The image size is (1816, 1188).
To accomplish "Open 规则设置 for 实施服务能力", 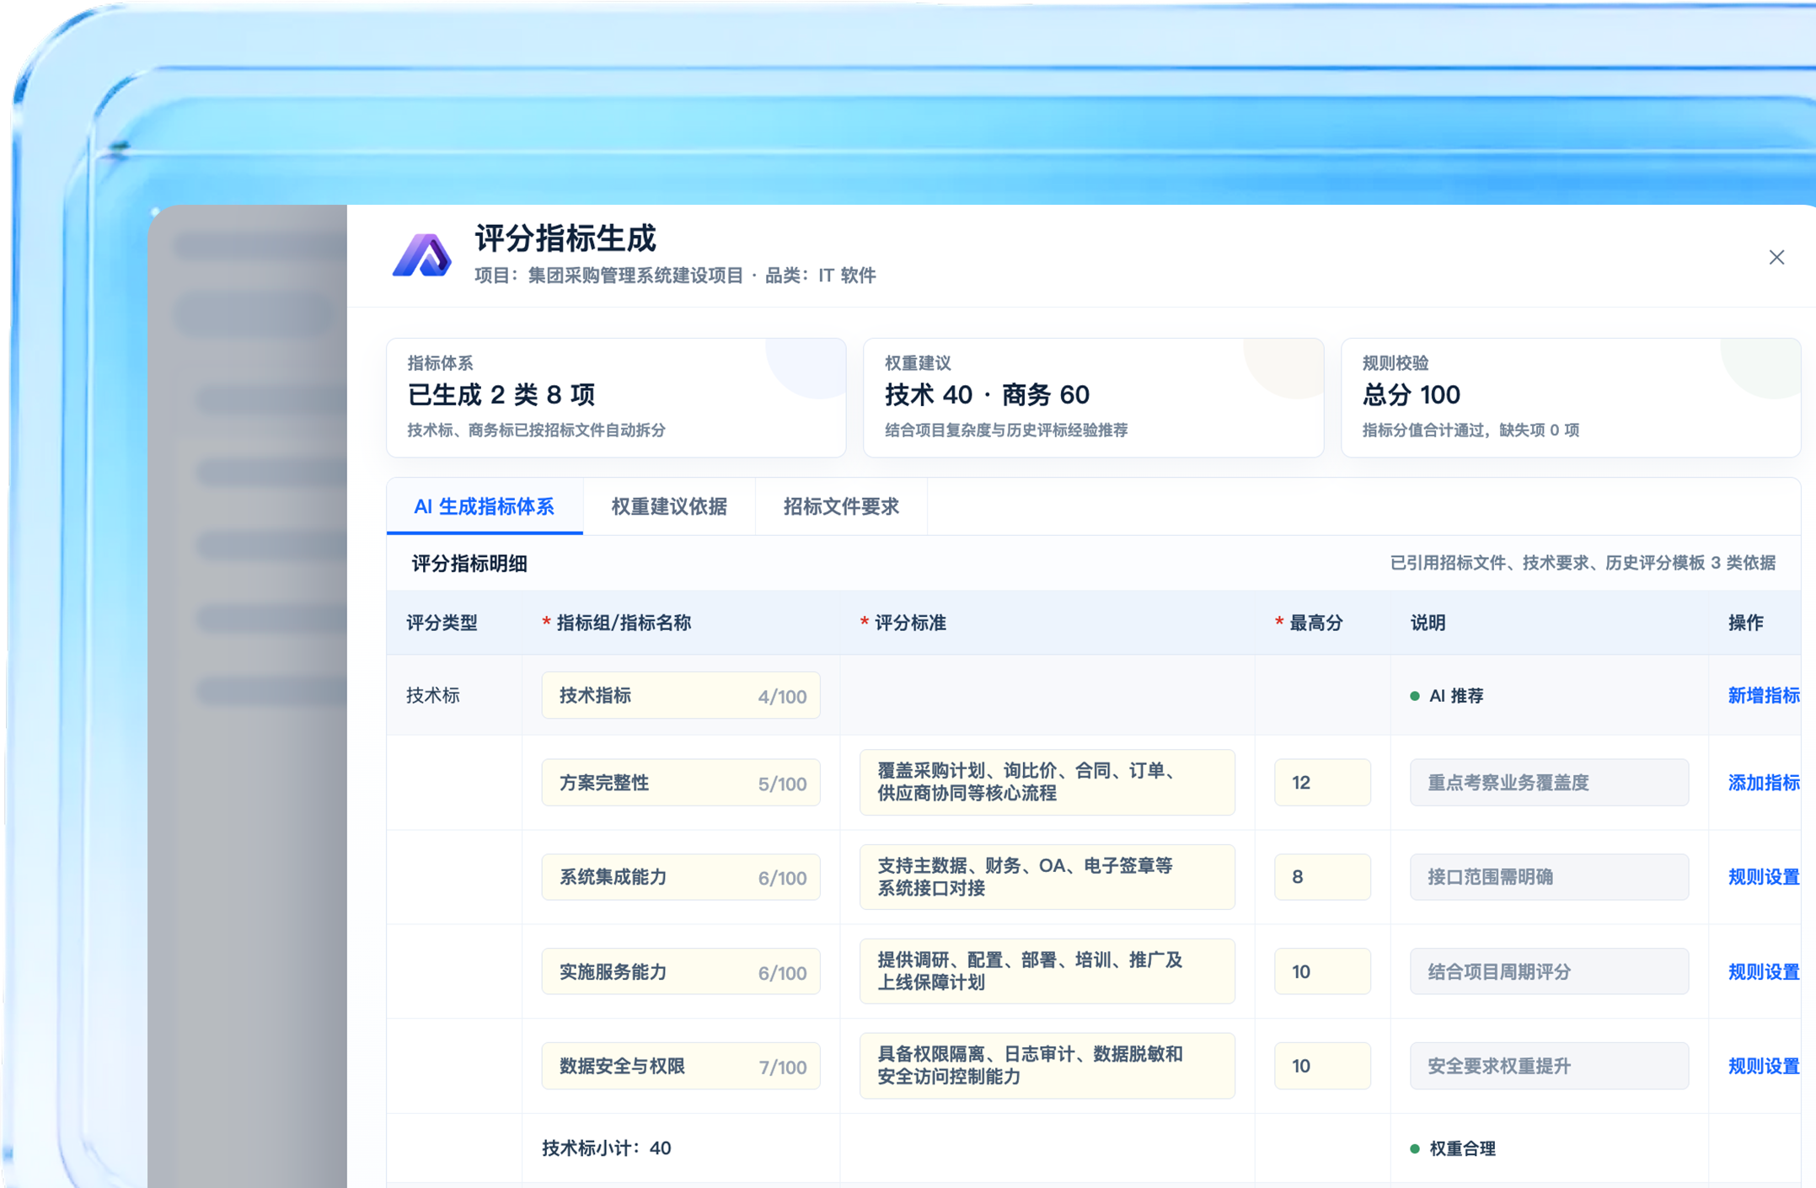I will click(x=1763, y=971).
